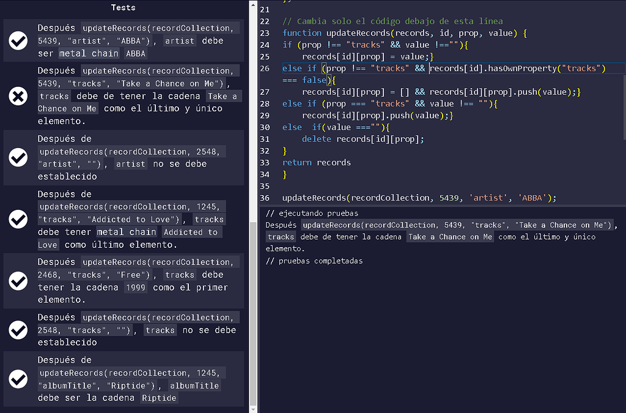Click the checkmark on the 'Addicted to Love' test
The width and height of the screenshot is (626, 413).
coord(18,219)
